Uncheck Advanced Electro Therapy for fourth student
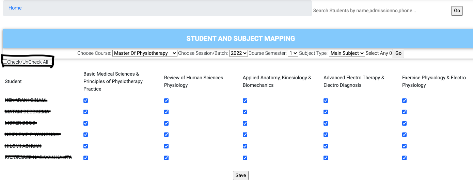This screenshot has width=473, height=191. pos(326,135)
